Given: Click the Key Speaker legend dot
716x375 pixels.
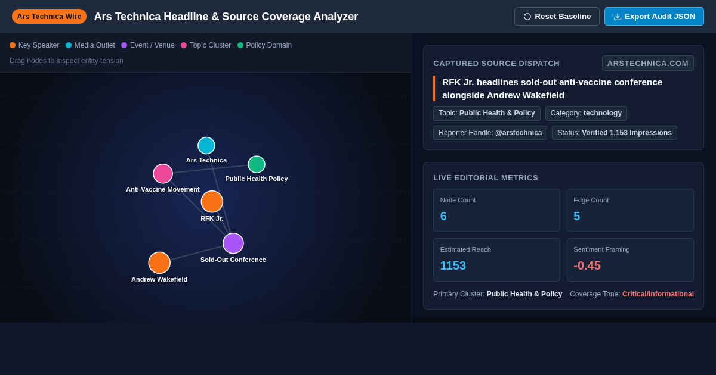Looking at the screenshot, I should click(x=13, y=45).
